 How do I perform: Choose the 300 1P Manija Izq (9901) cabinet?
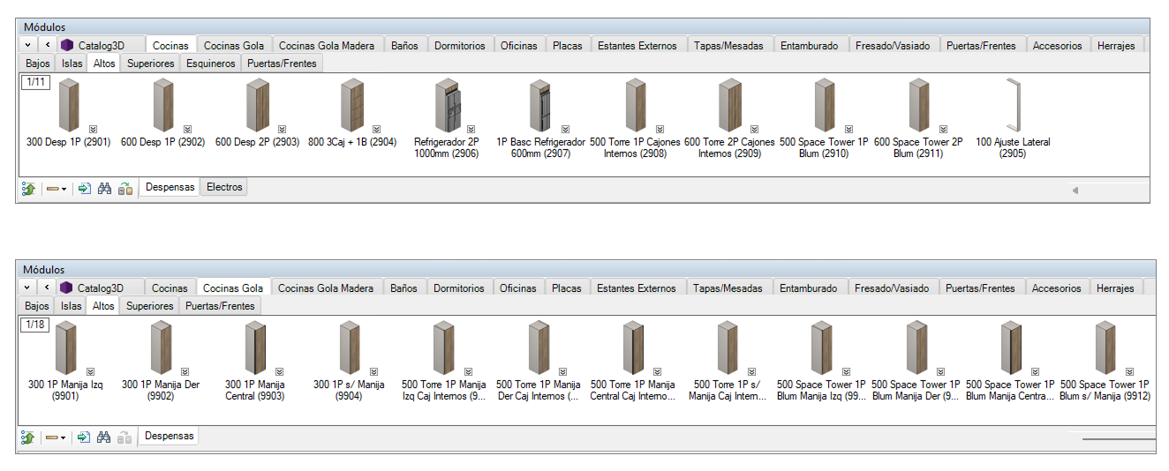65,348
